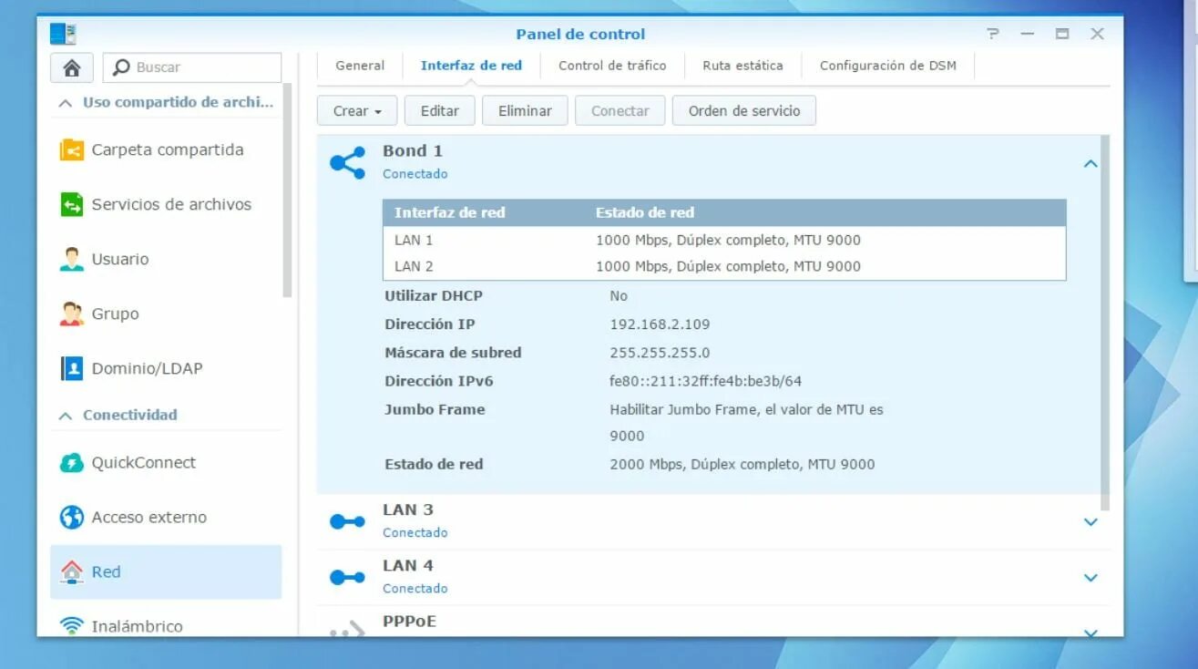The width and height of the screenshot is (1198, 669).
Task: Open the Crear dropdown menu
Action: (356, 110)
